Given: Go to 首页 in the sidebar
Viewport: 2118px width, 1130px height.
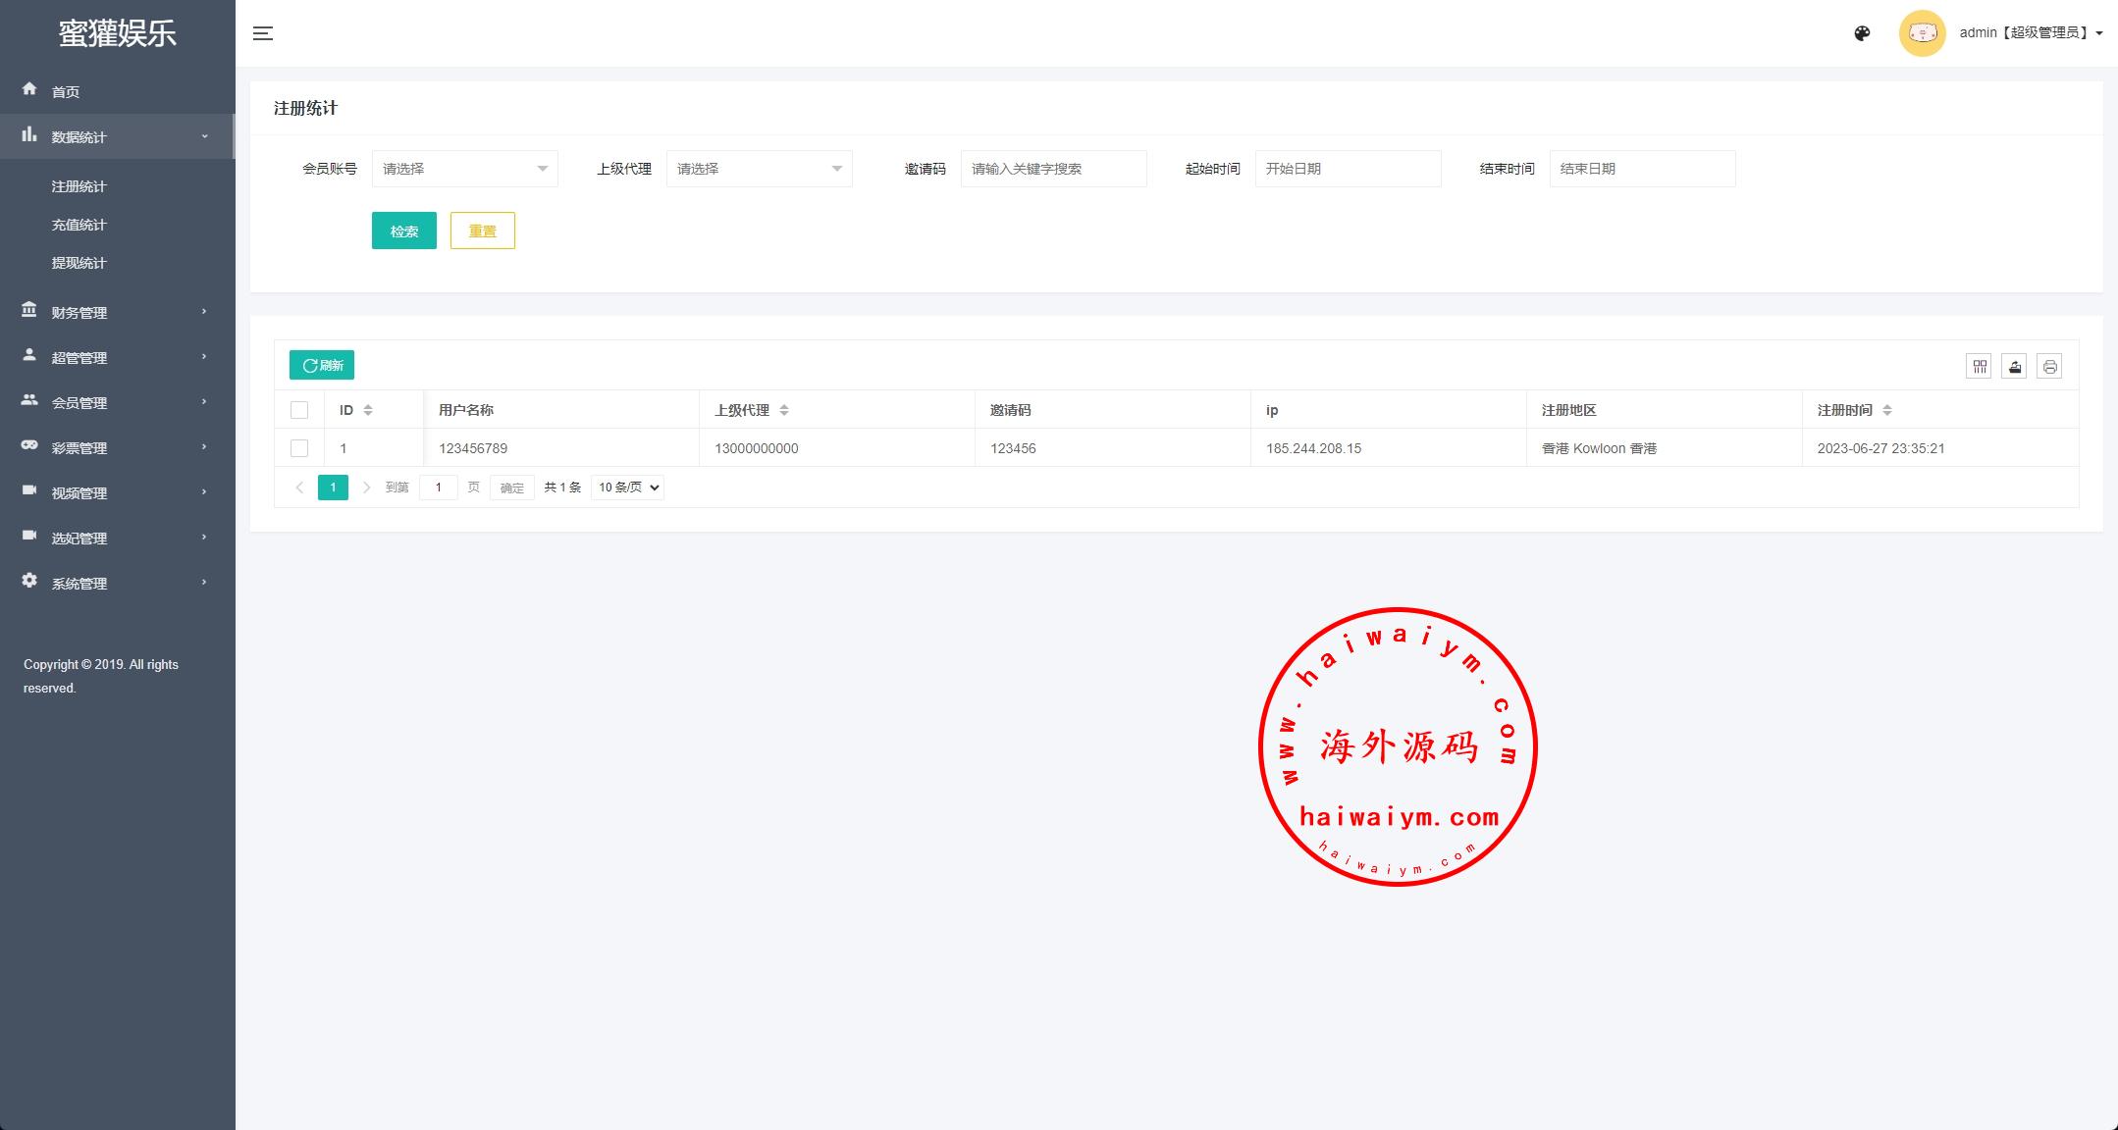Looking at the screenshot, I should pyautogui.click(x=66, y=91).
